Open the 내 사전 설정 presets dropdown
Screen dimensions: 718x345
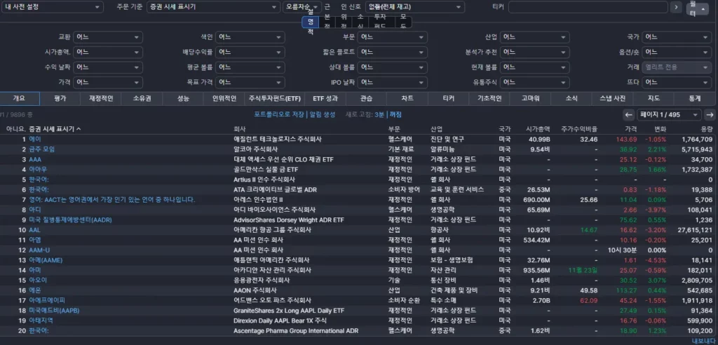pyautogui.click(x=52, y=7)
